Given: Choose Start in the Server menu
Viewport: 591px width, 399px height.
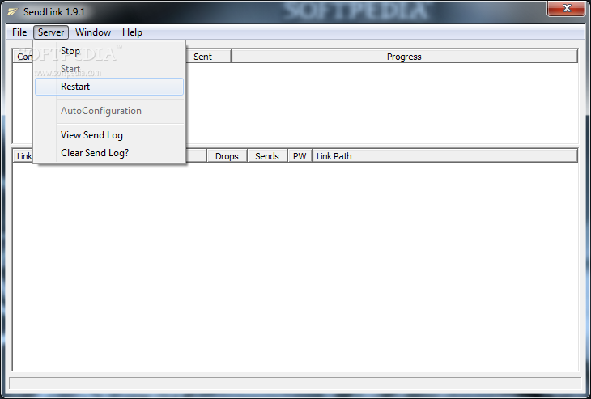Looking at the screenshot, I should [109, 69].
